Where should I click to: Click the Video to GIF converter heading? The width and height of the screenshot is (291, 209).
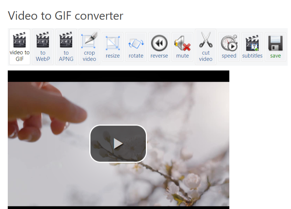[x=65, y=15]
